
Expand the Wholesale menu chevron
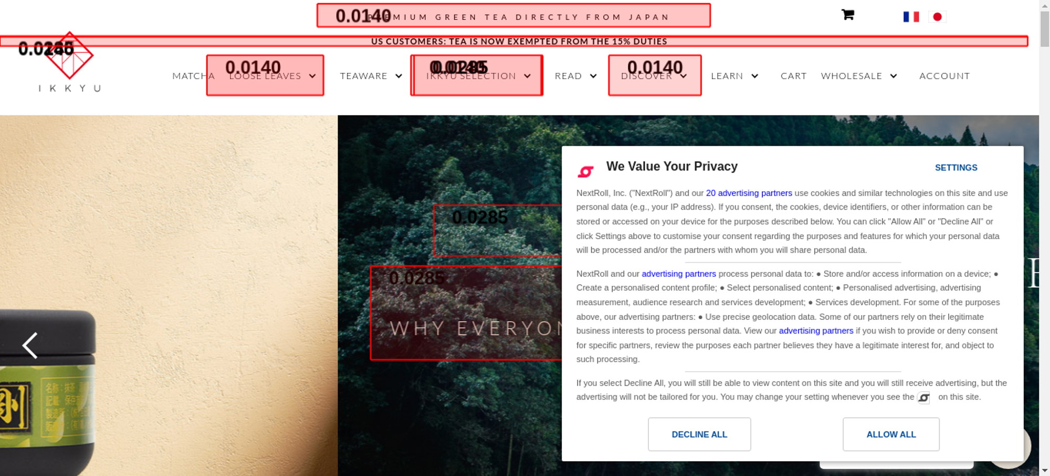[893, 76]
